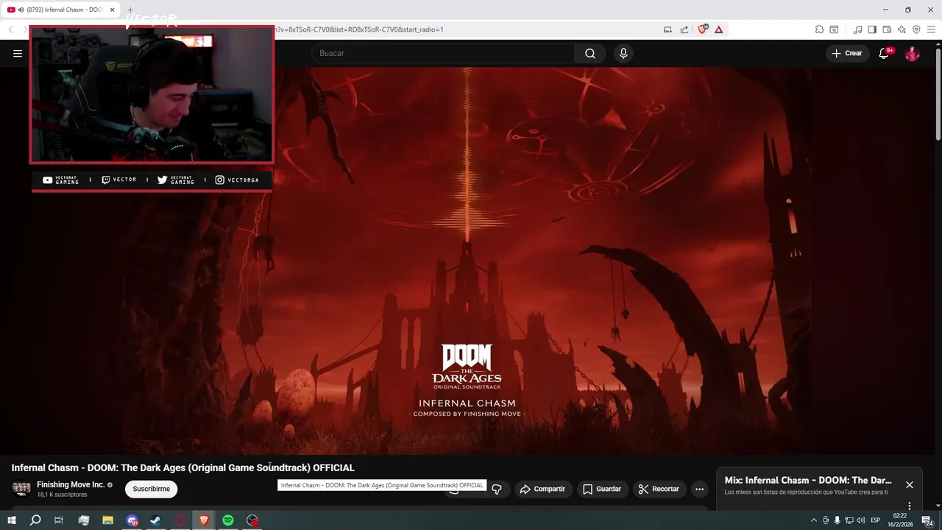Switch to Opera GX in taskbar
Screen dimensions: 942x530
pyautogui.click(x=180, y=520)
